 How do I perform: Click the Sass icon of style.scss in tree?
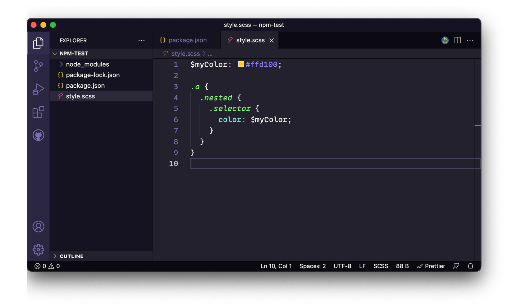pyautogui.click(x=60, y=96)
